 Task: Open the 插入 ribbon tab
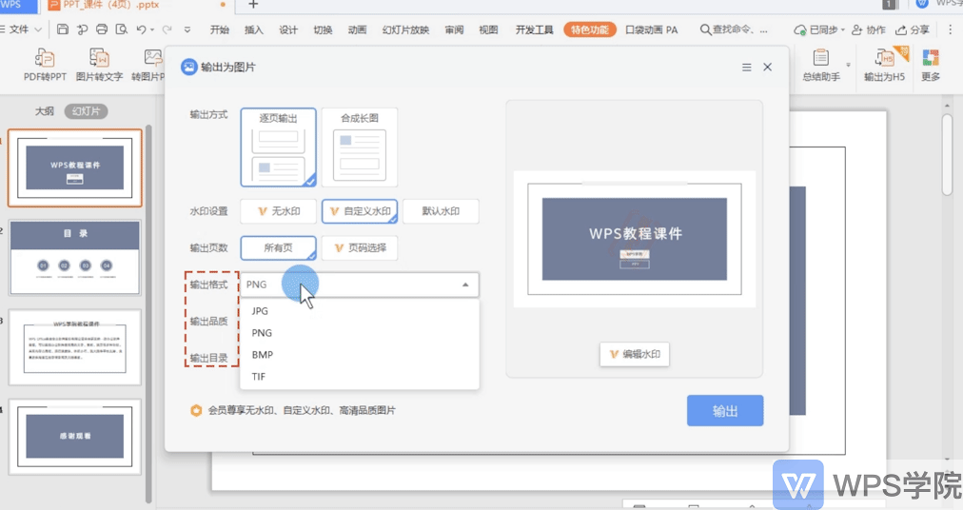[254, 29]
